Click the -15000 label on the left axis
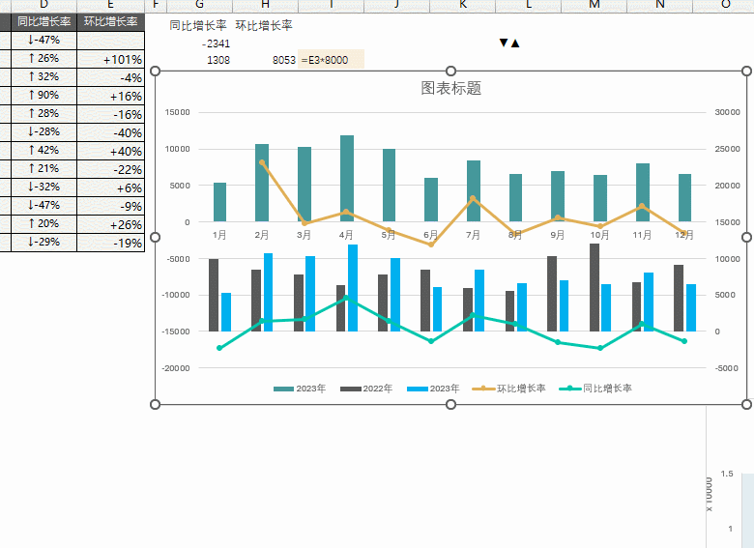Image resolution: width=754 pixels, height=548 pixels. pos(178,332)
